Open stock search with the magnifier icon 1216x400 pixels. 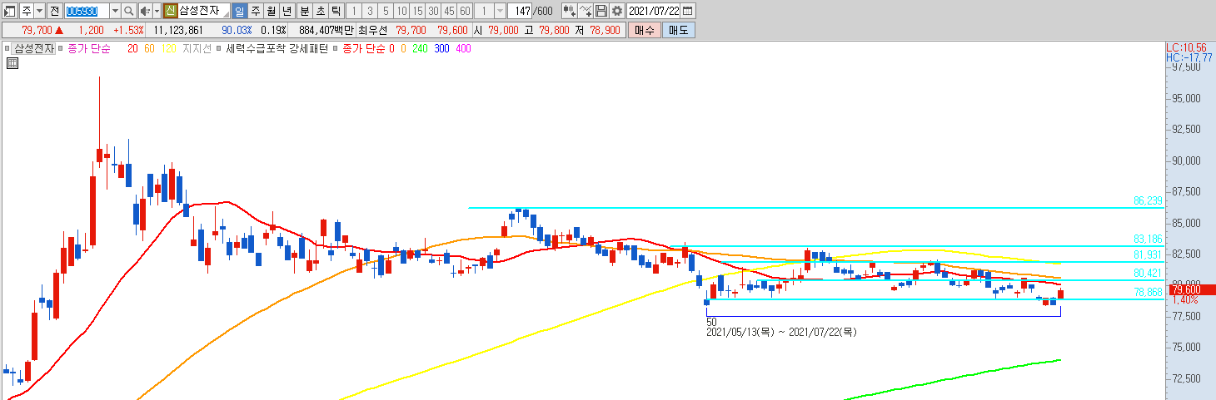click(129, 11)
